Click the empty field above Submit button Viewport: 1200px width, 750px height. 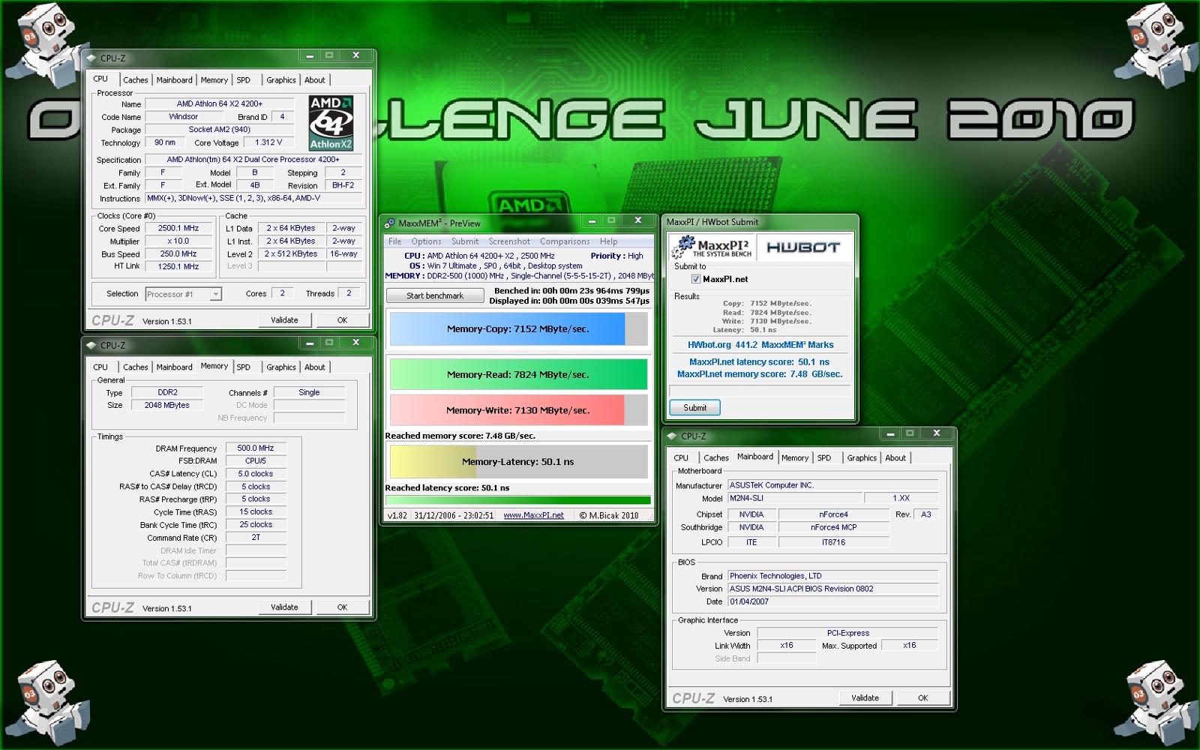(x=760, y=391)
